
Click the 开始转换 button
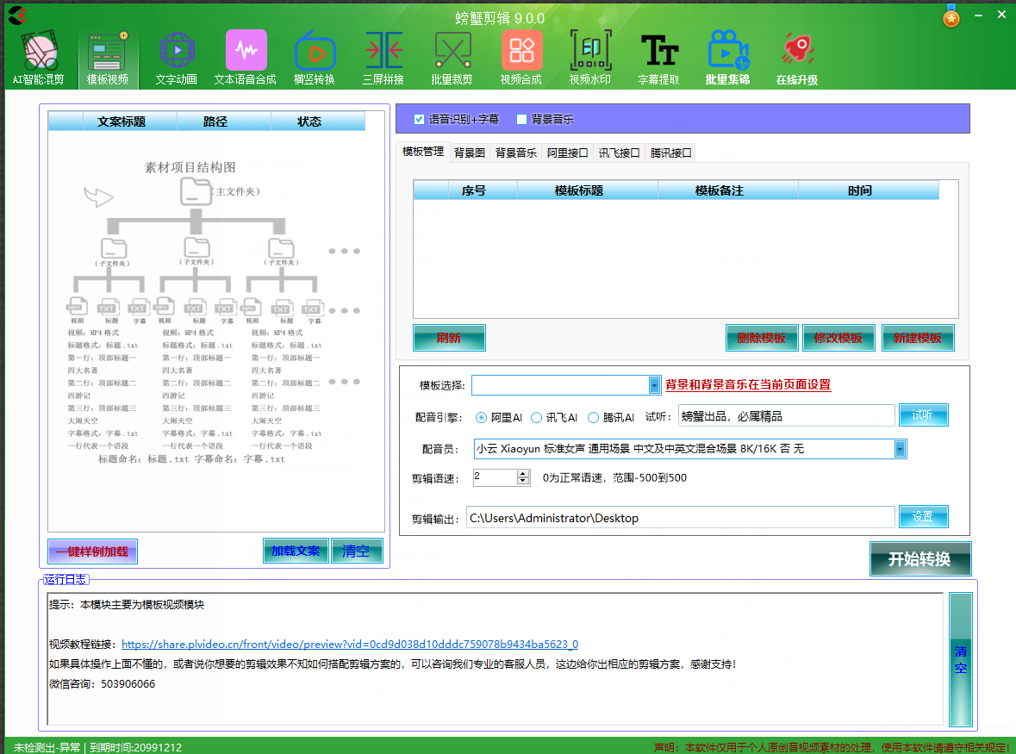tap(919, 558)
